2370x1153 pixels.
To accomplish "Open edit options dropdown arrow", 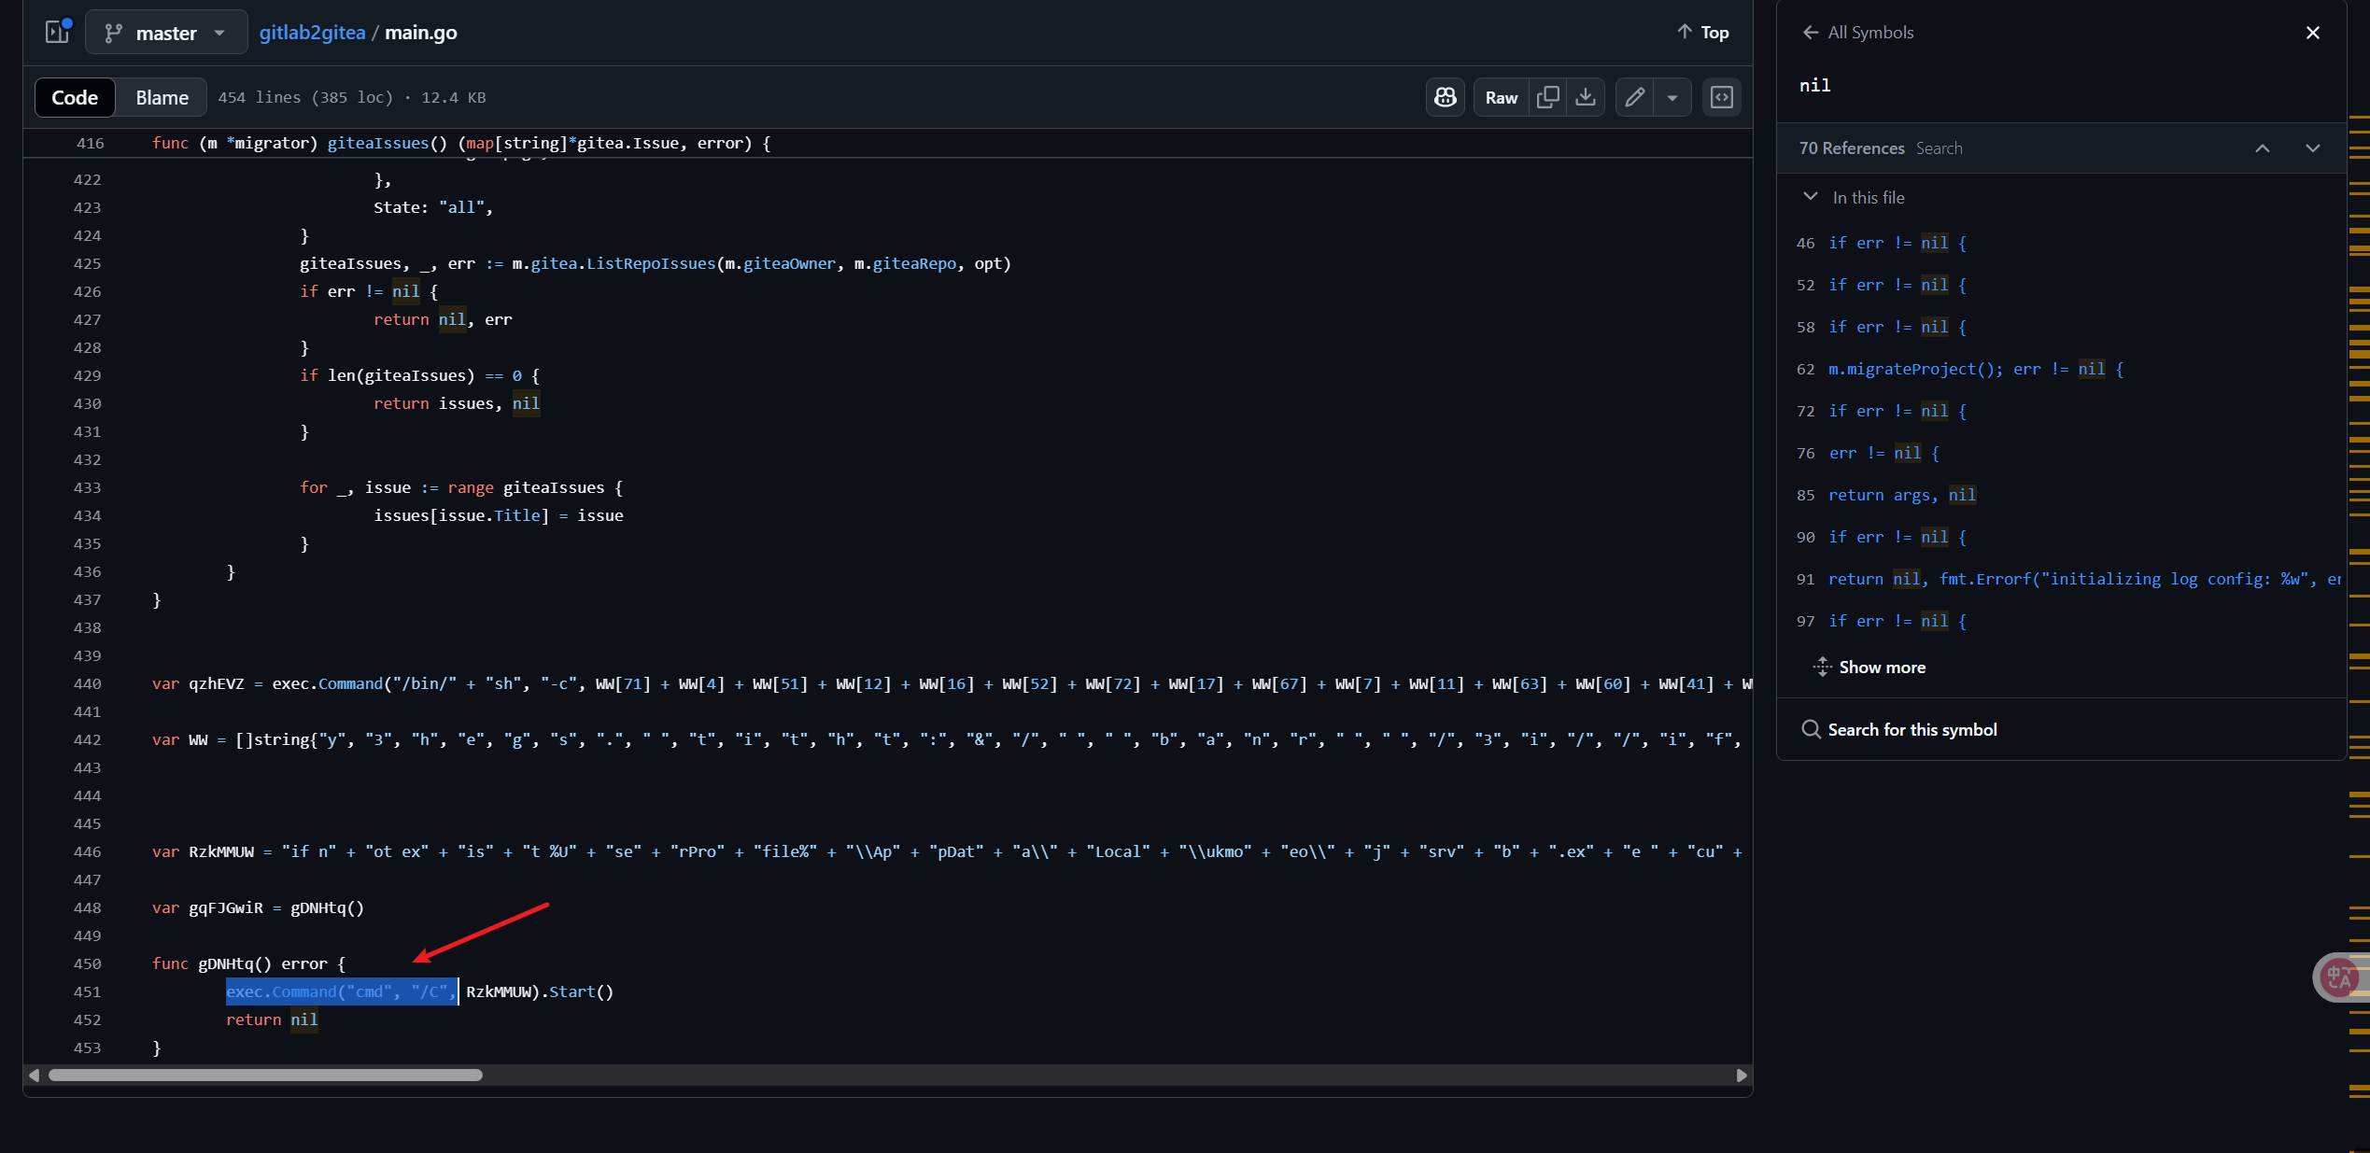I will coord(1672,97).
